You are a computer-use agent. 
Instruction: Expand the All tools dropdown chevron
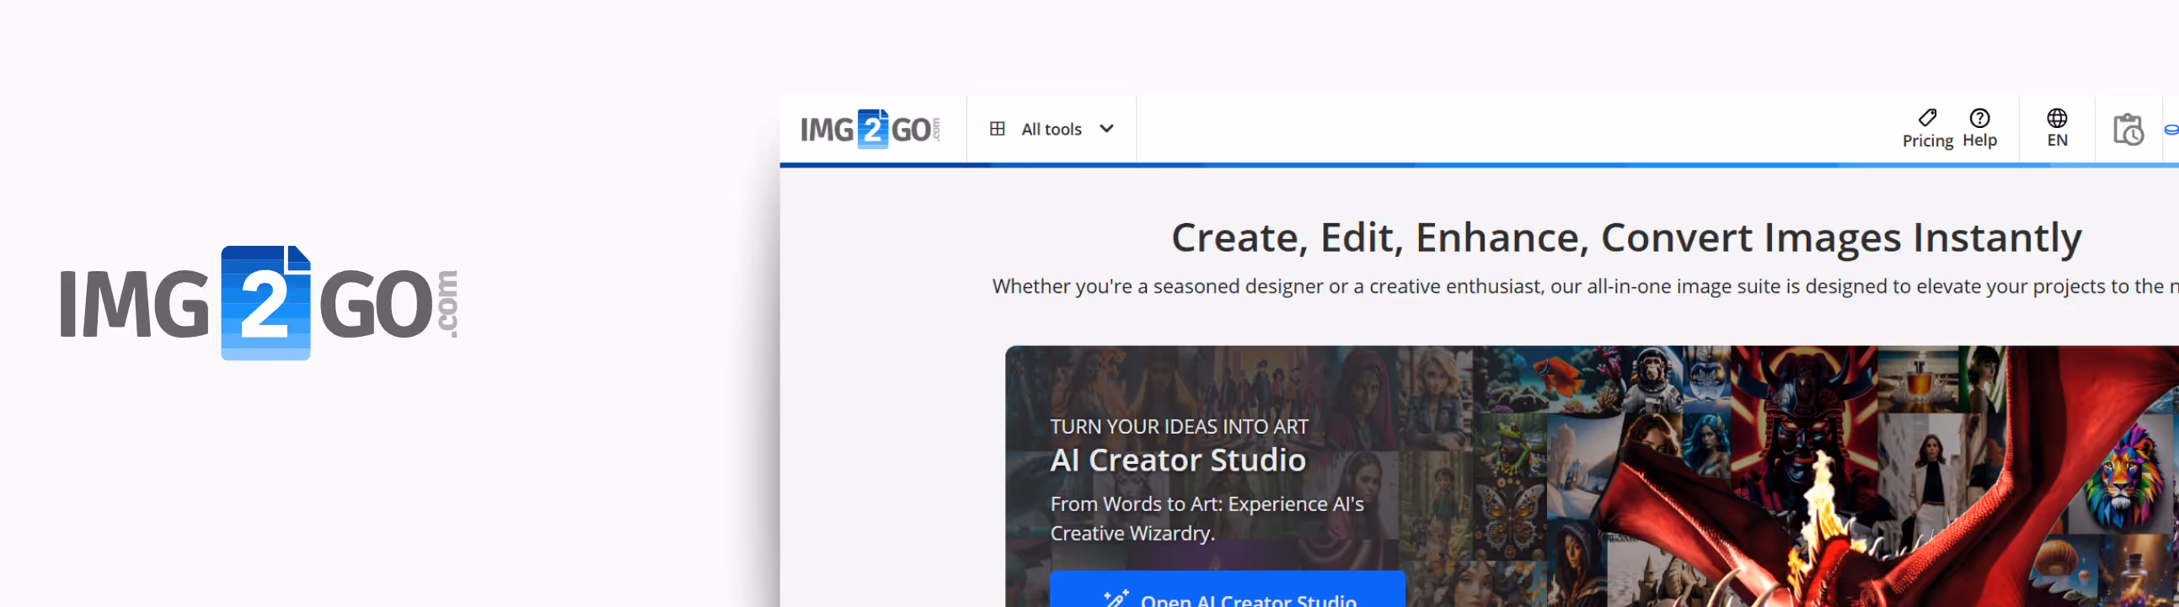(1106, 129)
